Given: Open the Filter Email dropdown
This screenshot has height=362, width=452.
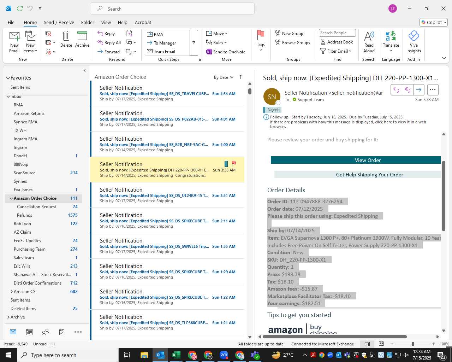Looking at the screenshot, I should coord(336,51).
